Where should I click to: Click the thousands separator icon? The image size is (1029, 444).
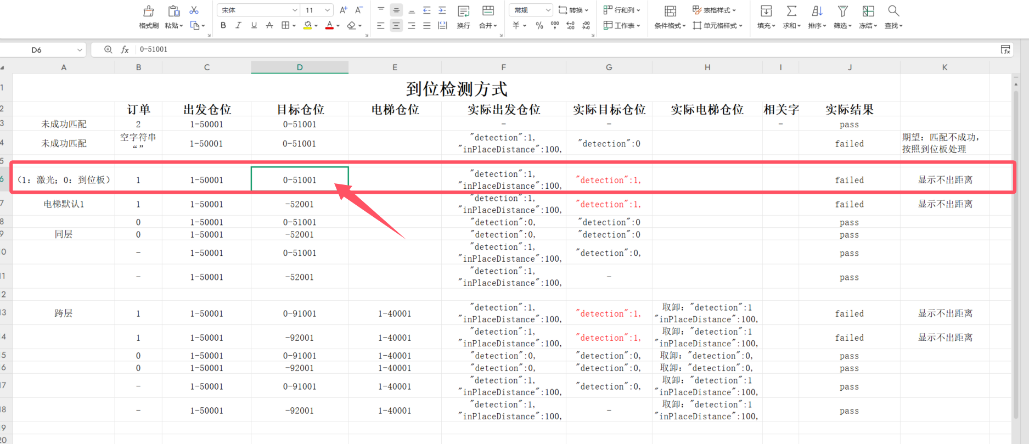click(555, 25)
